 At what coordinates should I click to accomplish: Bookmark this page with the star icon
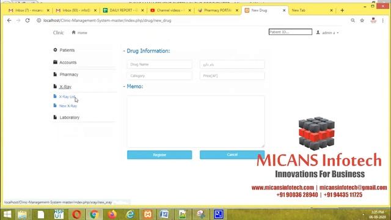click(x=362, y=20)
